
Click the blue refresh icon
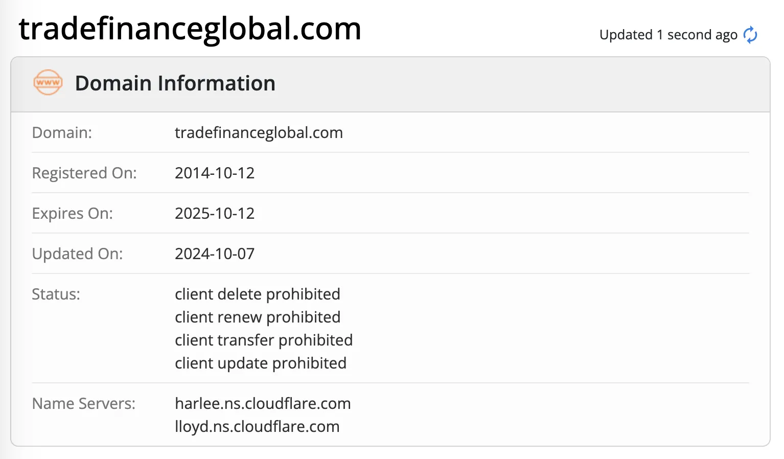[x=750, y=35]
